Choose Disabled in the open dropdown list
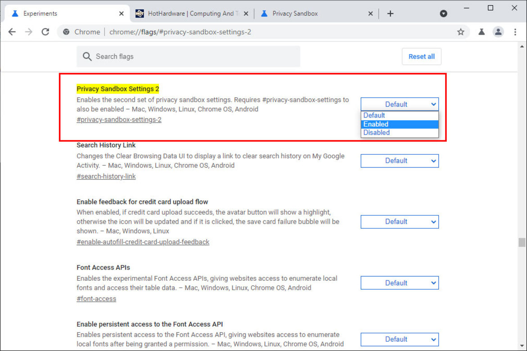Viewport: 527px width, 351px height. pos(400,133)
